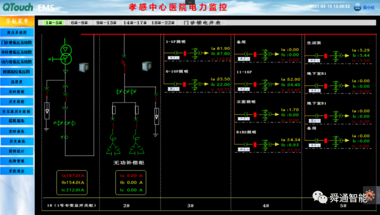This screenshot has width=380, height=215.
Task: Open 动力组低压系统图 page
Action: tap(17, 62)
